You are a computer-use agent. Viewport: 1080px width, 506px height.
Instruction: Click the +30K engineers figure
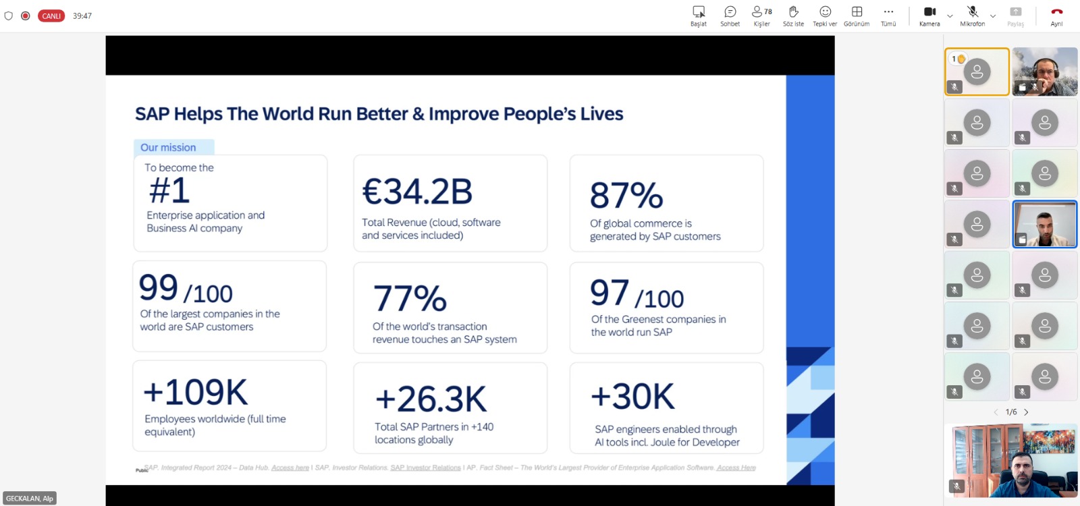(632, 396)
